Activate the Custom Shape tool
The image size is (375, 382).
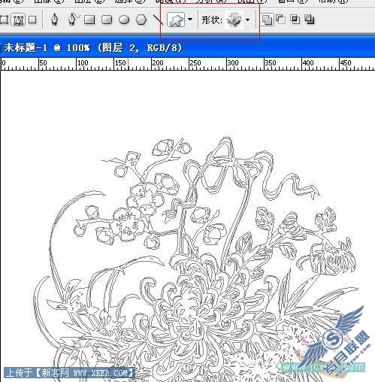(x=176, y=20)
